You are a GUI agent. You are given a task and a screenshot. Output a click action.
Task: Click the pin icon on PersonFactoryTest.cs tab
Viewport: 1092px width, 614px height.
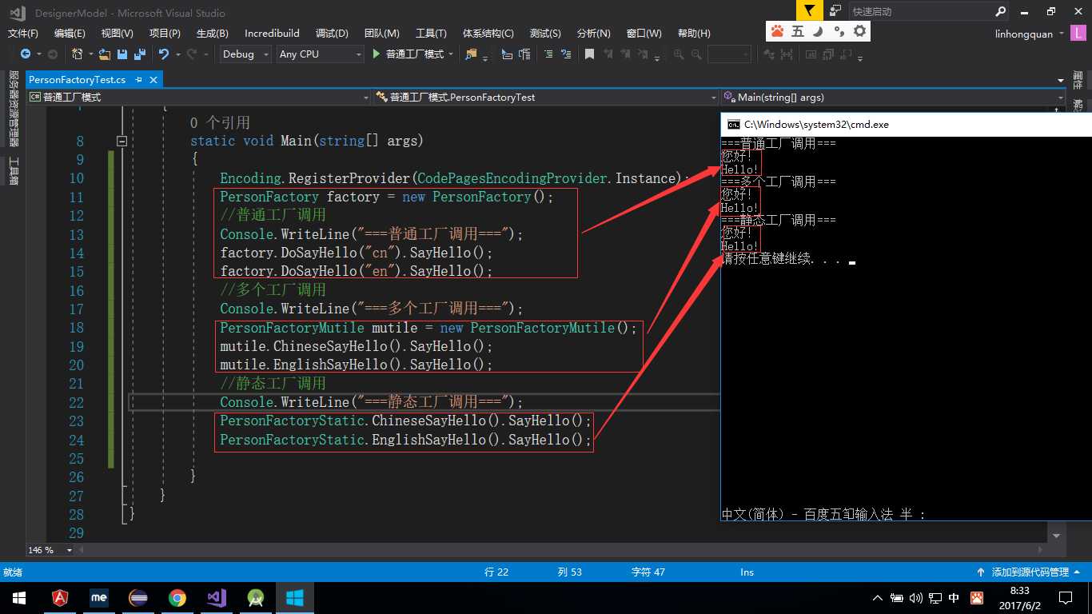tap(139, 80)
